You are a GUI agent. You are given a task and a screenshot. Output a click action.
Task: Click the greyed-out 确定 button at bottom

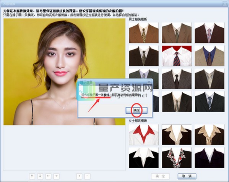pyautogui.click(x=160, y=176)
